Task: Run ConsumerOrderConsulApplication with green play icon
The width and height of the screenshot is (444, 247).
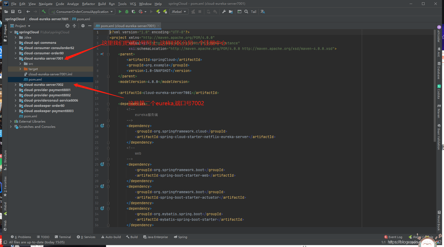Action: pos(120,12)
